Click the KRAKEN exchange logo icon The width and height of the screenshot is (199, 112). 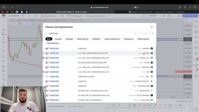tap(152, 67)
